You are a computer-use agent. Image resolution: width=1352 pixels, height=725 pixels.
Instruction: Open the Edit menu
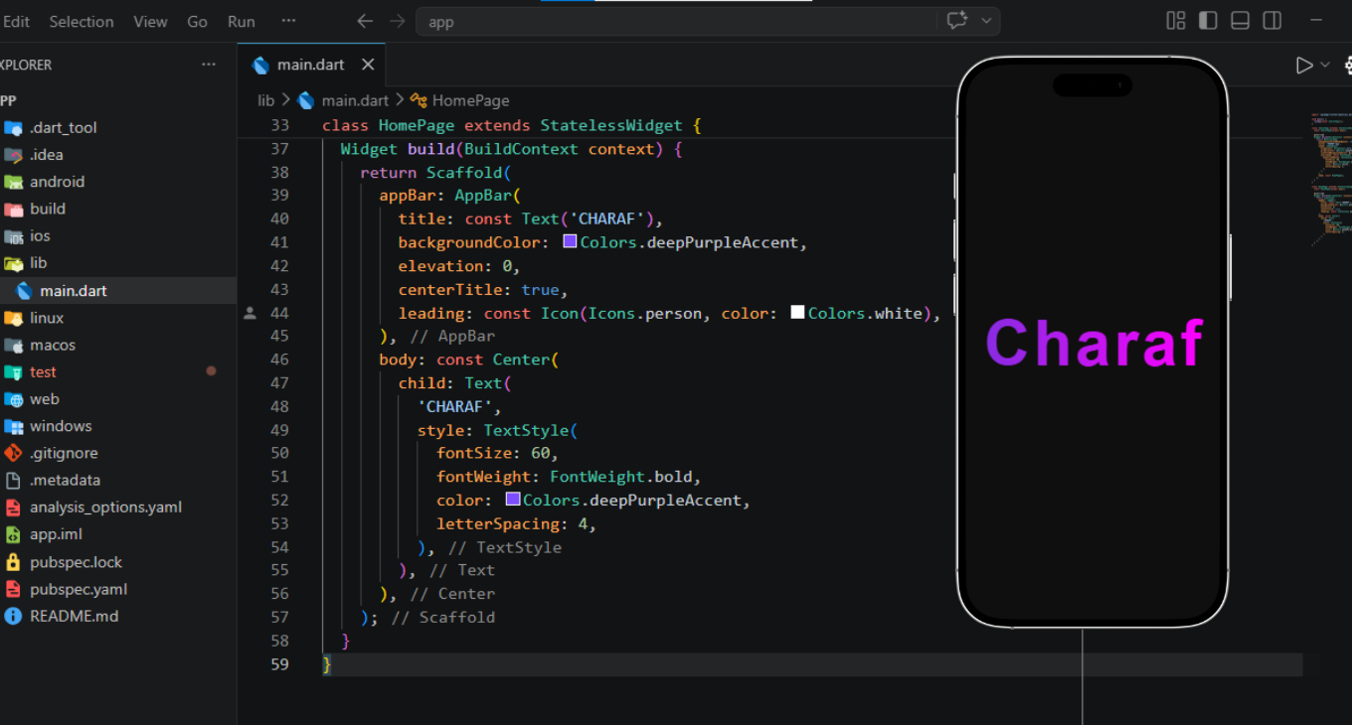[16, 21]
